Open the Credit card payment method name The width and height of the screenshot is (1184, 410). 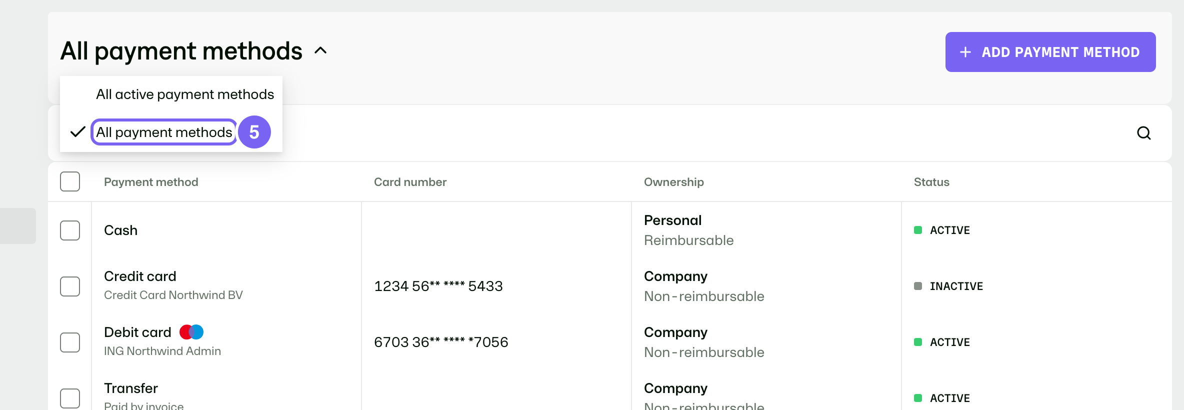click(x=140, y=276)
